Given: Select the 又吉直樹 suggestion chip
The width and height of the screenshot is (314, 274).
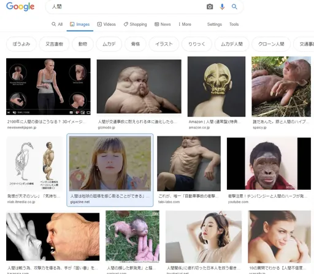Looking at the screenshot, I should (54, 44).
